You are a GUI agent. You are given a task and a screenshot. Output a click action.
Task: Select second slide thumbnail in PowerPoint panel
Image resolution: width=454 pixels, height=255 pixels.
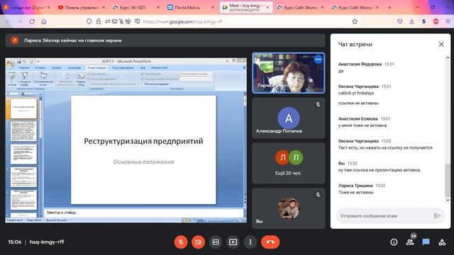click(x=23, y=131)
